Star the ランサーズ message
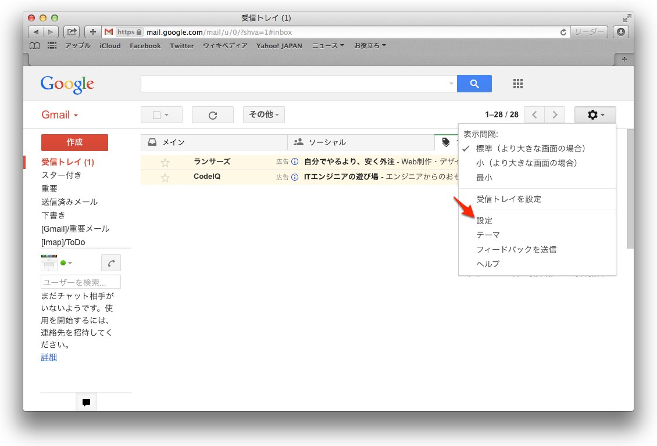The image size is (657, 446). [165, 163]
